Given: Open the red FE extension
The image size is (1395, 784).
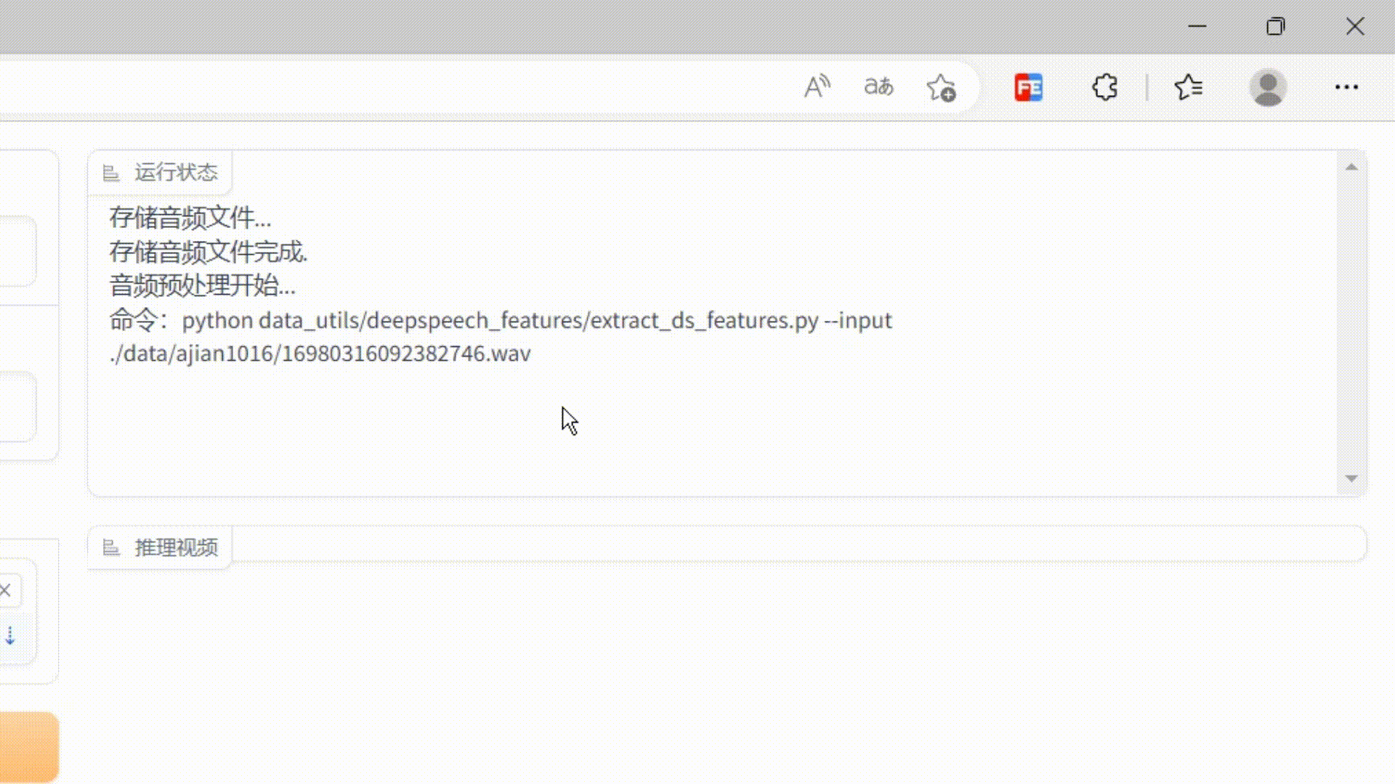Looking at the screenshot, I should click(x=1028, y=88).
